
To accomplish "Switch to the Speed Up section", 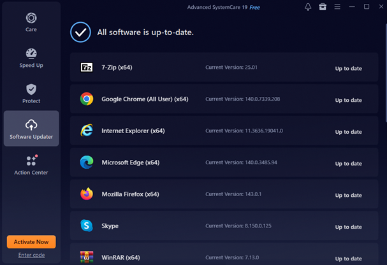I will pyautogui.click(x=31, y=58).
